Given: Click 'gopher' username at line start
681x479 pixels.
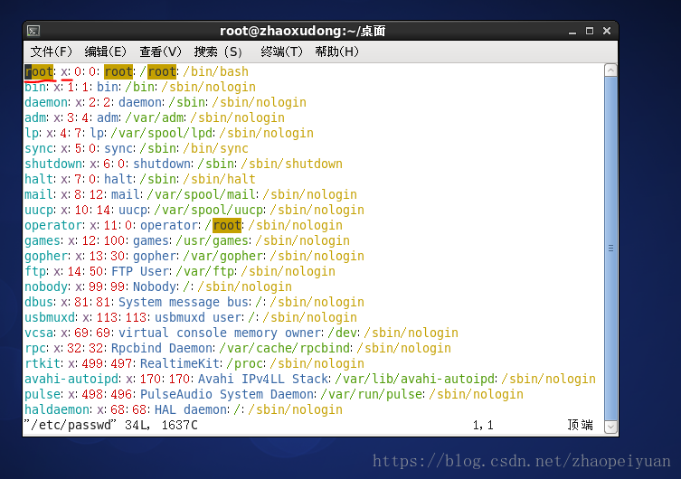Looking at the screenshot, I should [x=46, y=256].
